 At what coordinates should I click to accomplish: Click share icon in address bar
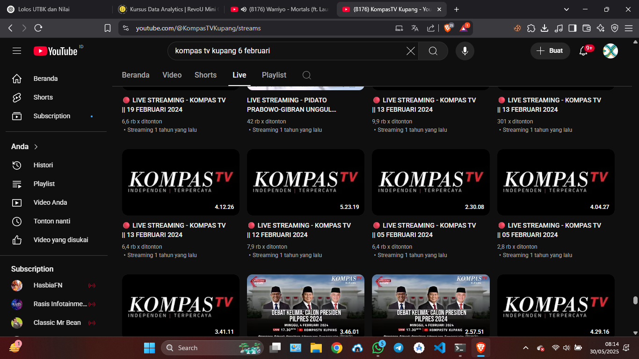pos(431,28)
